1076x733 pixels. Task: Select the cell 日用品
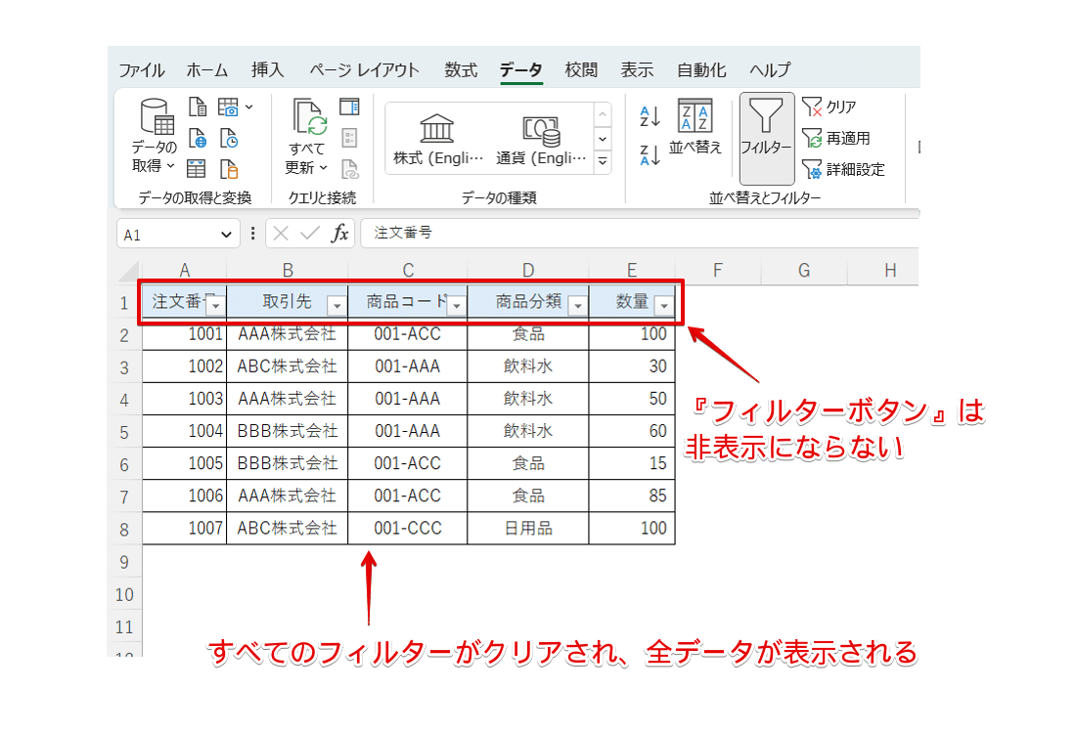pyautogui.click(x=527, y=529)
